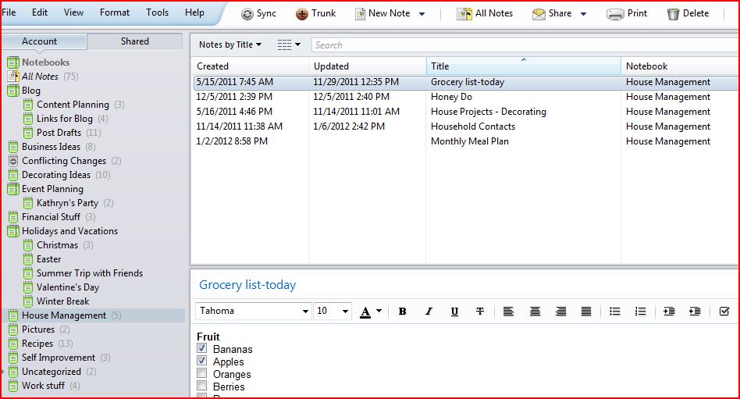This screenshot has width=740, height=399.
Task: Click the All Notes button
Action: 485,13
